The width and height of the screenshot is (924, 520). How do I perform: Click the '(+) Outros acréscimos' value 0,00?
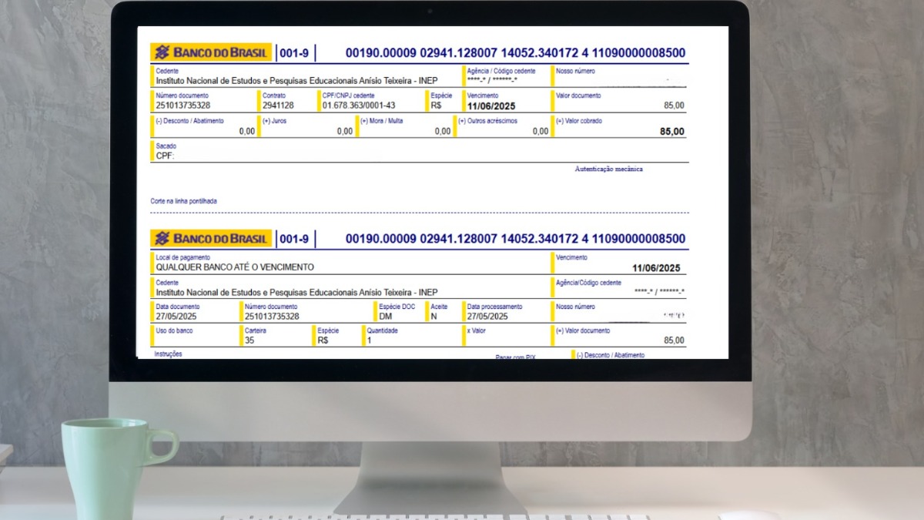[541, 131]
